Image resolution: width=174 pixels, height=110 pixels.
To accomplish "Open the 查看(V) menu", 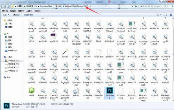I will coord(21,11).
